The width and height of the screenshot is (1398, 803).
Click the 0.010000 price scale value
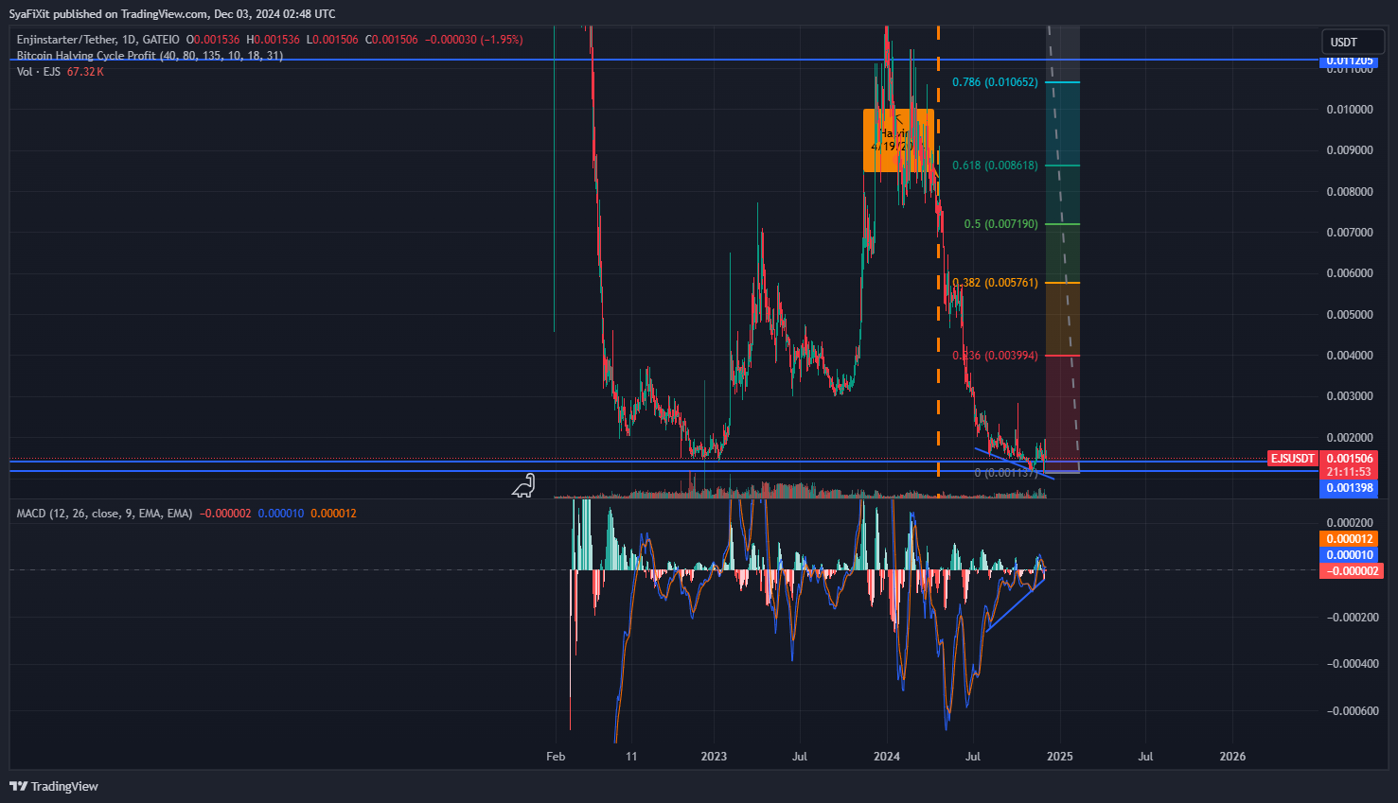click(1350, 110)
